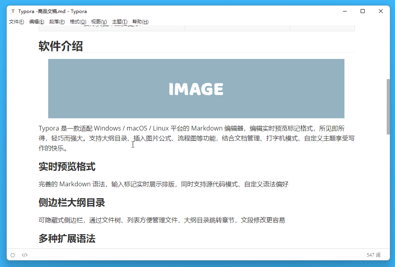Open the 段落(P) menu
This screenshot has height=267, width=395.
click(57, 22)
